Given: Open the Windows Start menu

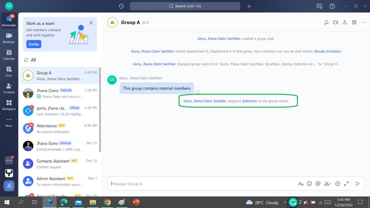Looking at the screenshot, I should click(7, 202).
